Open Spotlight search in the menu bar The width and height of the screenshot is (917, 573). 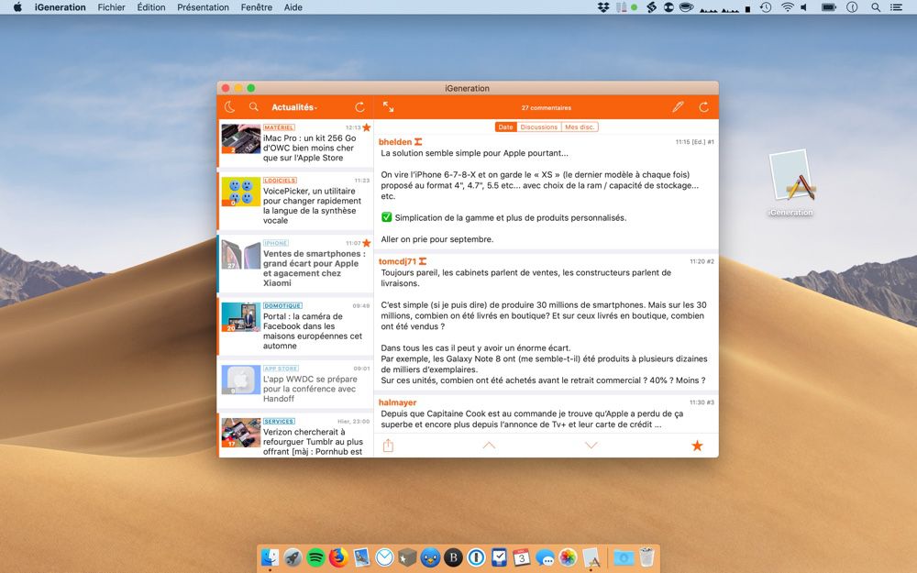tap(876, 7)
